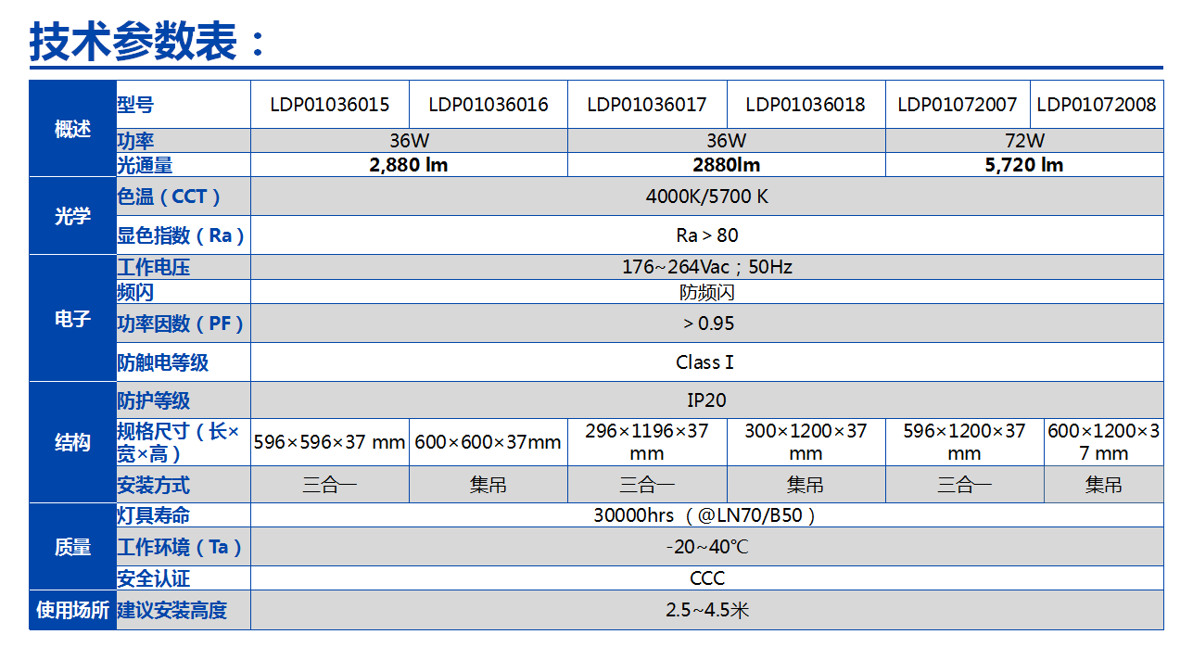The image size is (1193, 647).
Task: Select the LDP01036018 model cell
Action: [x=805, y=105]
